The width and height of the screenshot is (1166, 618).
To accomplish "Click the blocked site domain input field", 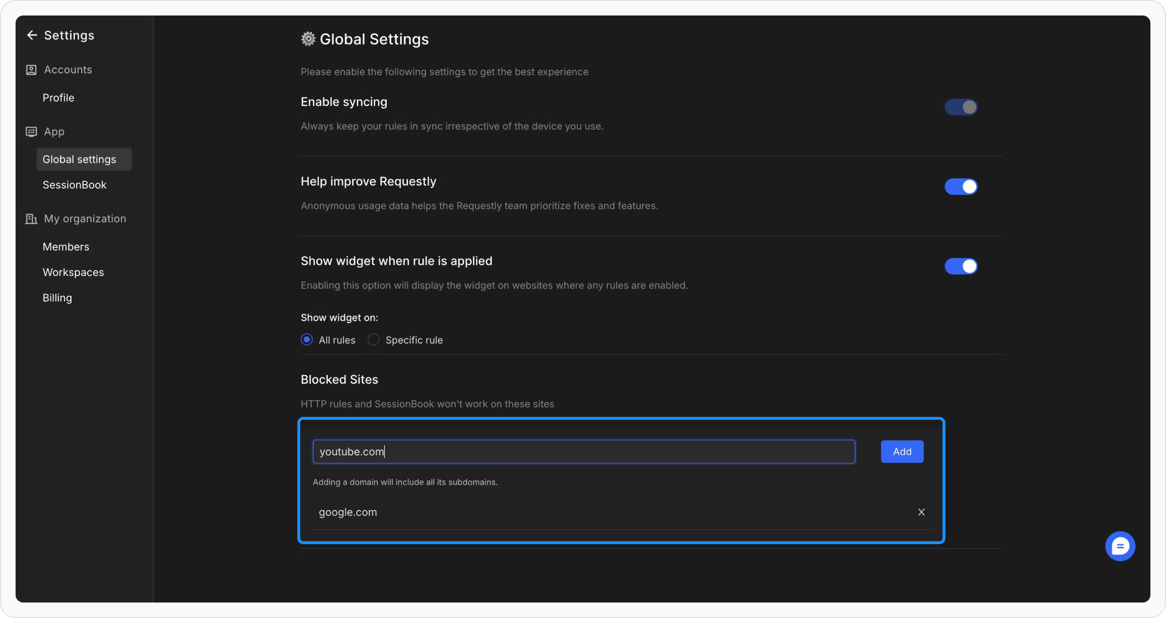I will pos(583,452).
